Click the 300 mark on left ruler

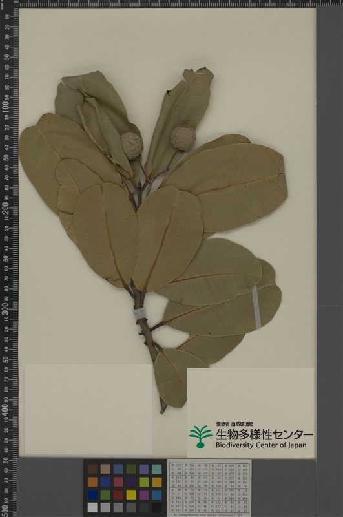[x=5, y=308]
